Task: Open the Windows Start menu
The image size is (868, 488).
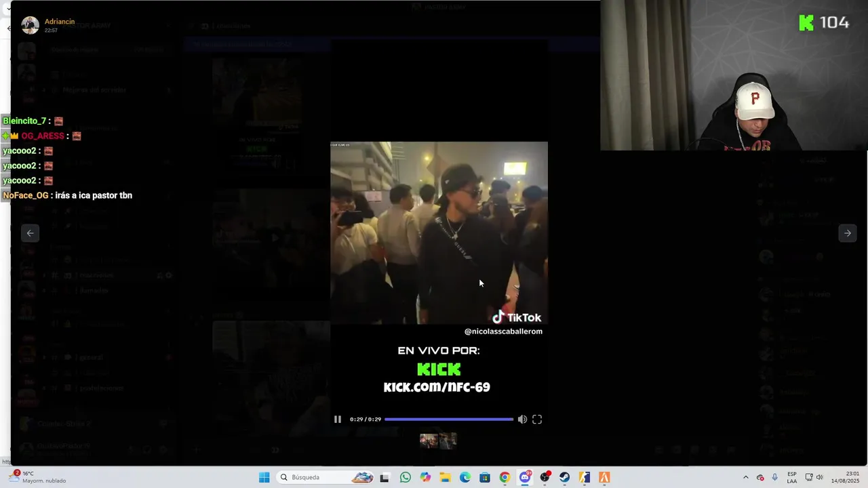Action: [264, 477]
